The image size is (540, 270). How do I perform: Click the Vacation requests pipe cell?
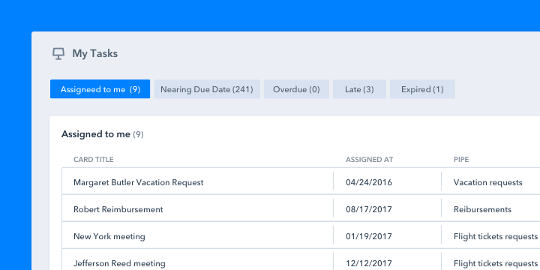[488, 182]
